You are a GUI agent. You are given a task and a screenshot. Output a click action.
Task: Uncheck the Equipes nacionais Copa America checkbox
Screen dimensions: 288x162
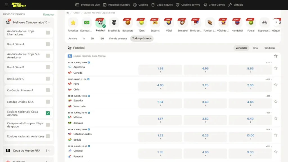click(47, 113)
